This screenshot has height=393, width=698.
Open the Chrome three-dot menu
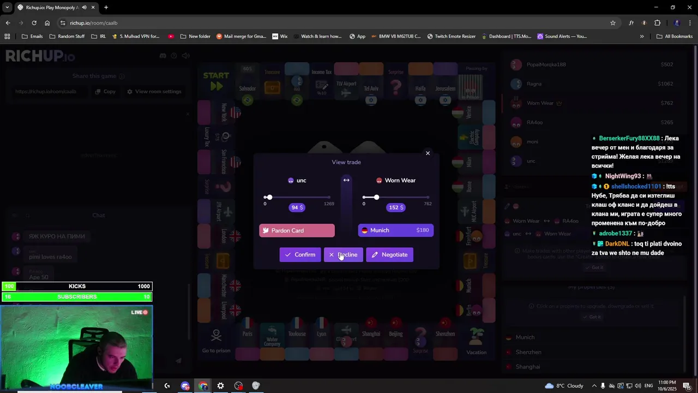coord(690,23)
